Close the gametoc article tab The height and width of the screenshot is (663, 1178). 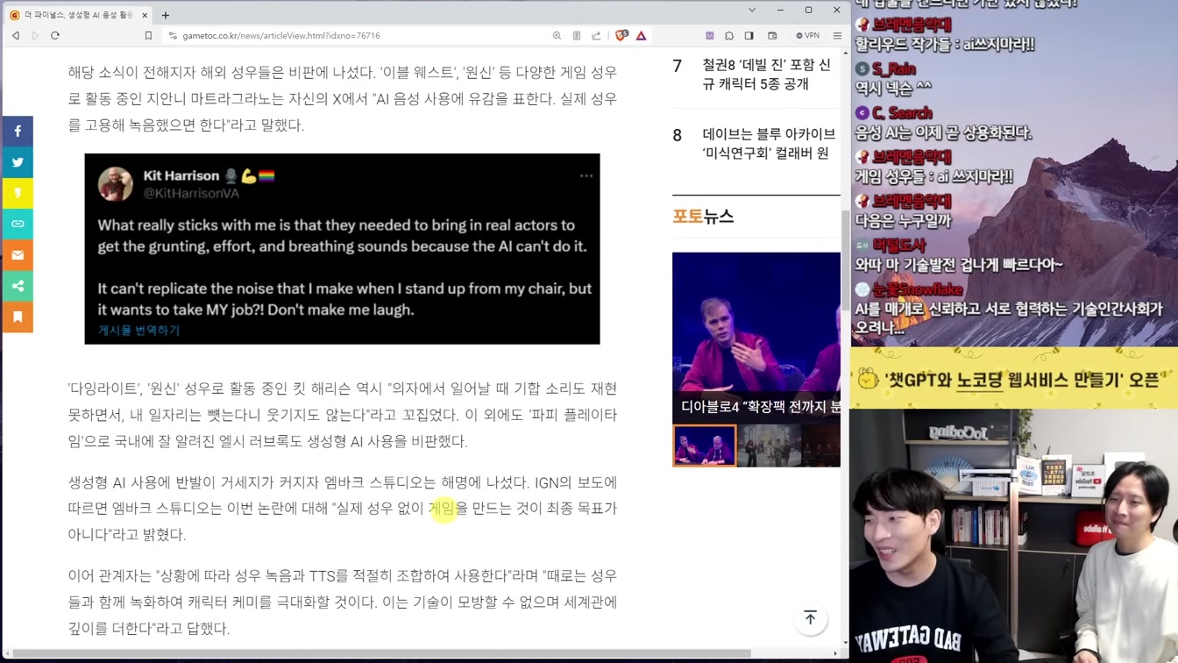[145, 15]
